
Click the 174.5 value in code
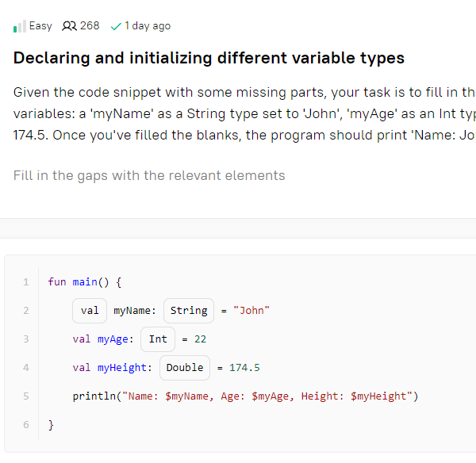point(244,367)
